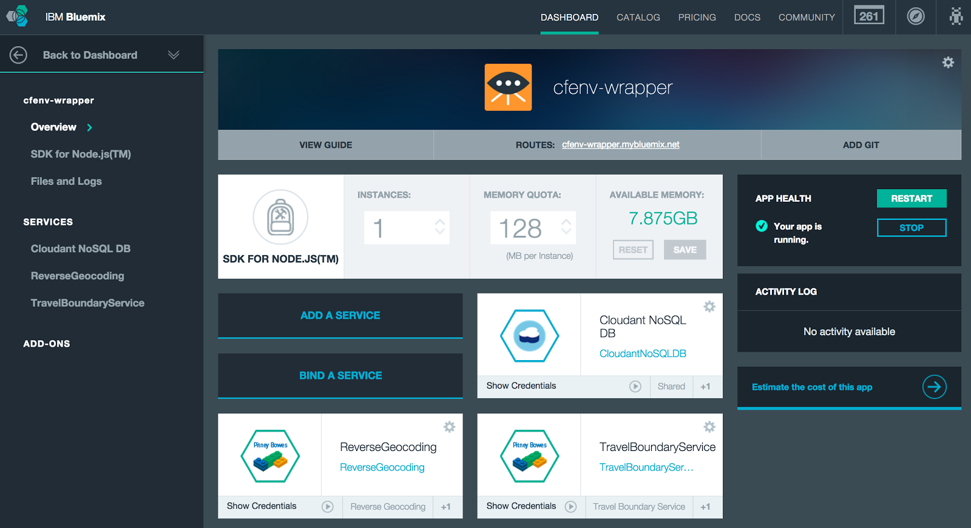Click the Shared plan label

pyautogui.click(x=671, y=386)
